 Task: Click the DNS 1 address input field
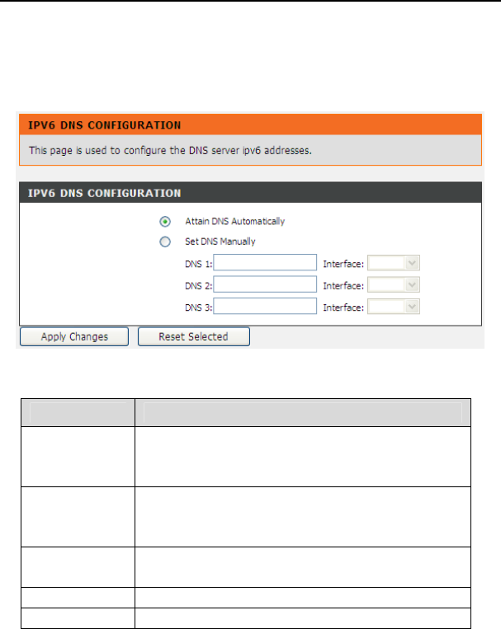click(x=266, y=263)
